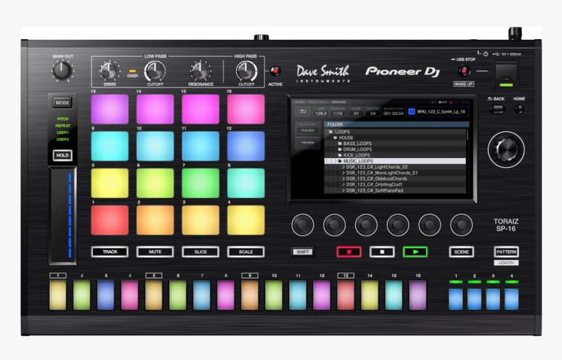Image resolution: width=562 pixels, height=360 pixels.
Task: Hit the cyan performance pad 9
Action: pos(110,146)
